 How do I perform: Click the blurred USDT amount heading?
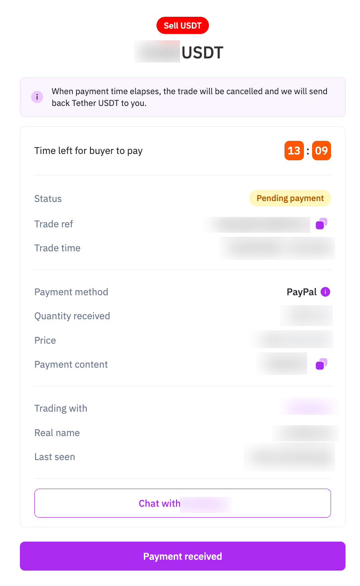tap(157, 52)
